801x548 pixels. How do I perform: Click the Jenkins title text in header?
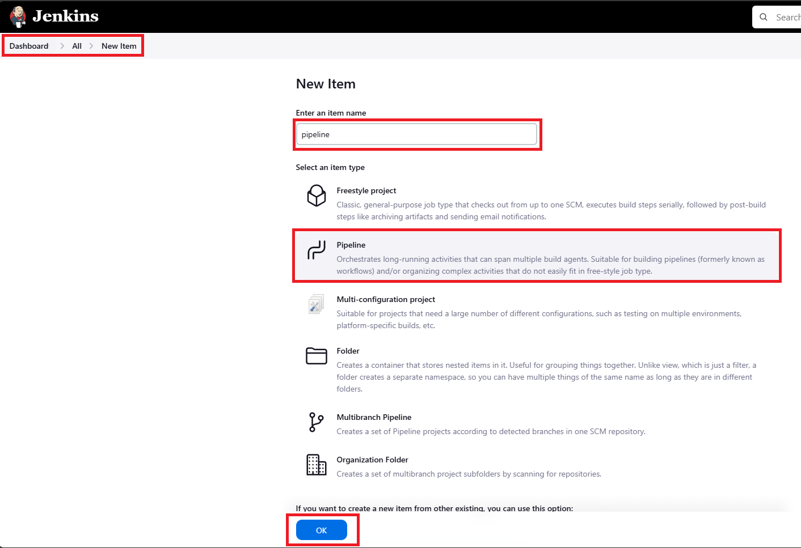(x=65, y=16)
